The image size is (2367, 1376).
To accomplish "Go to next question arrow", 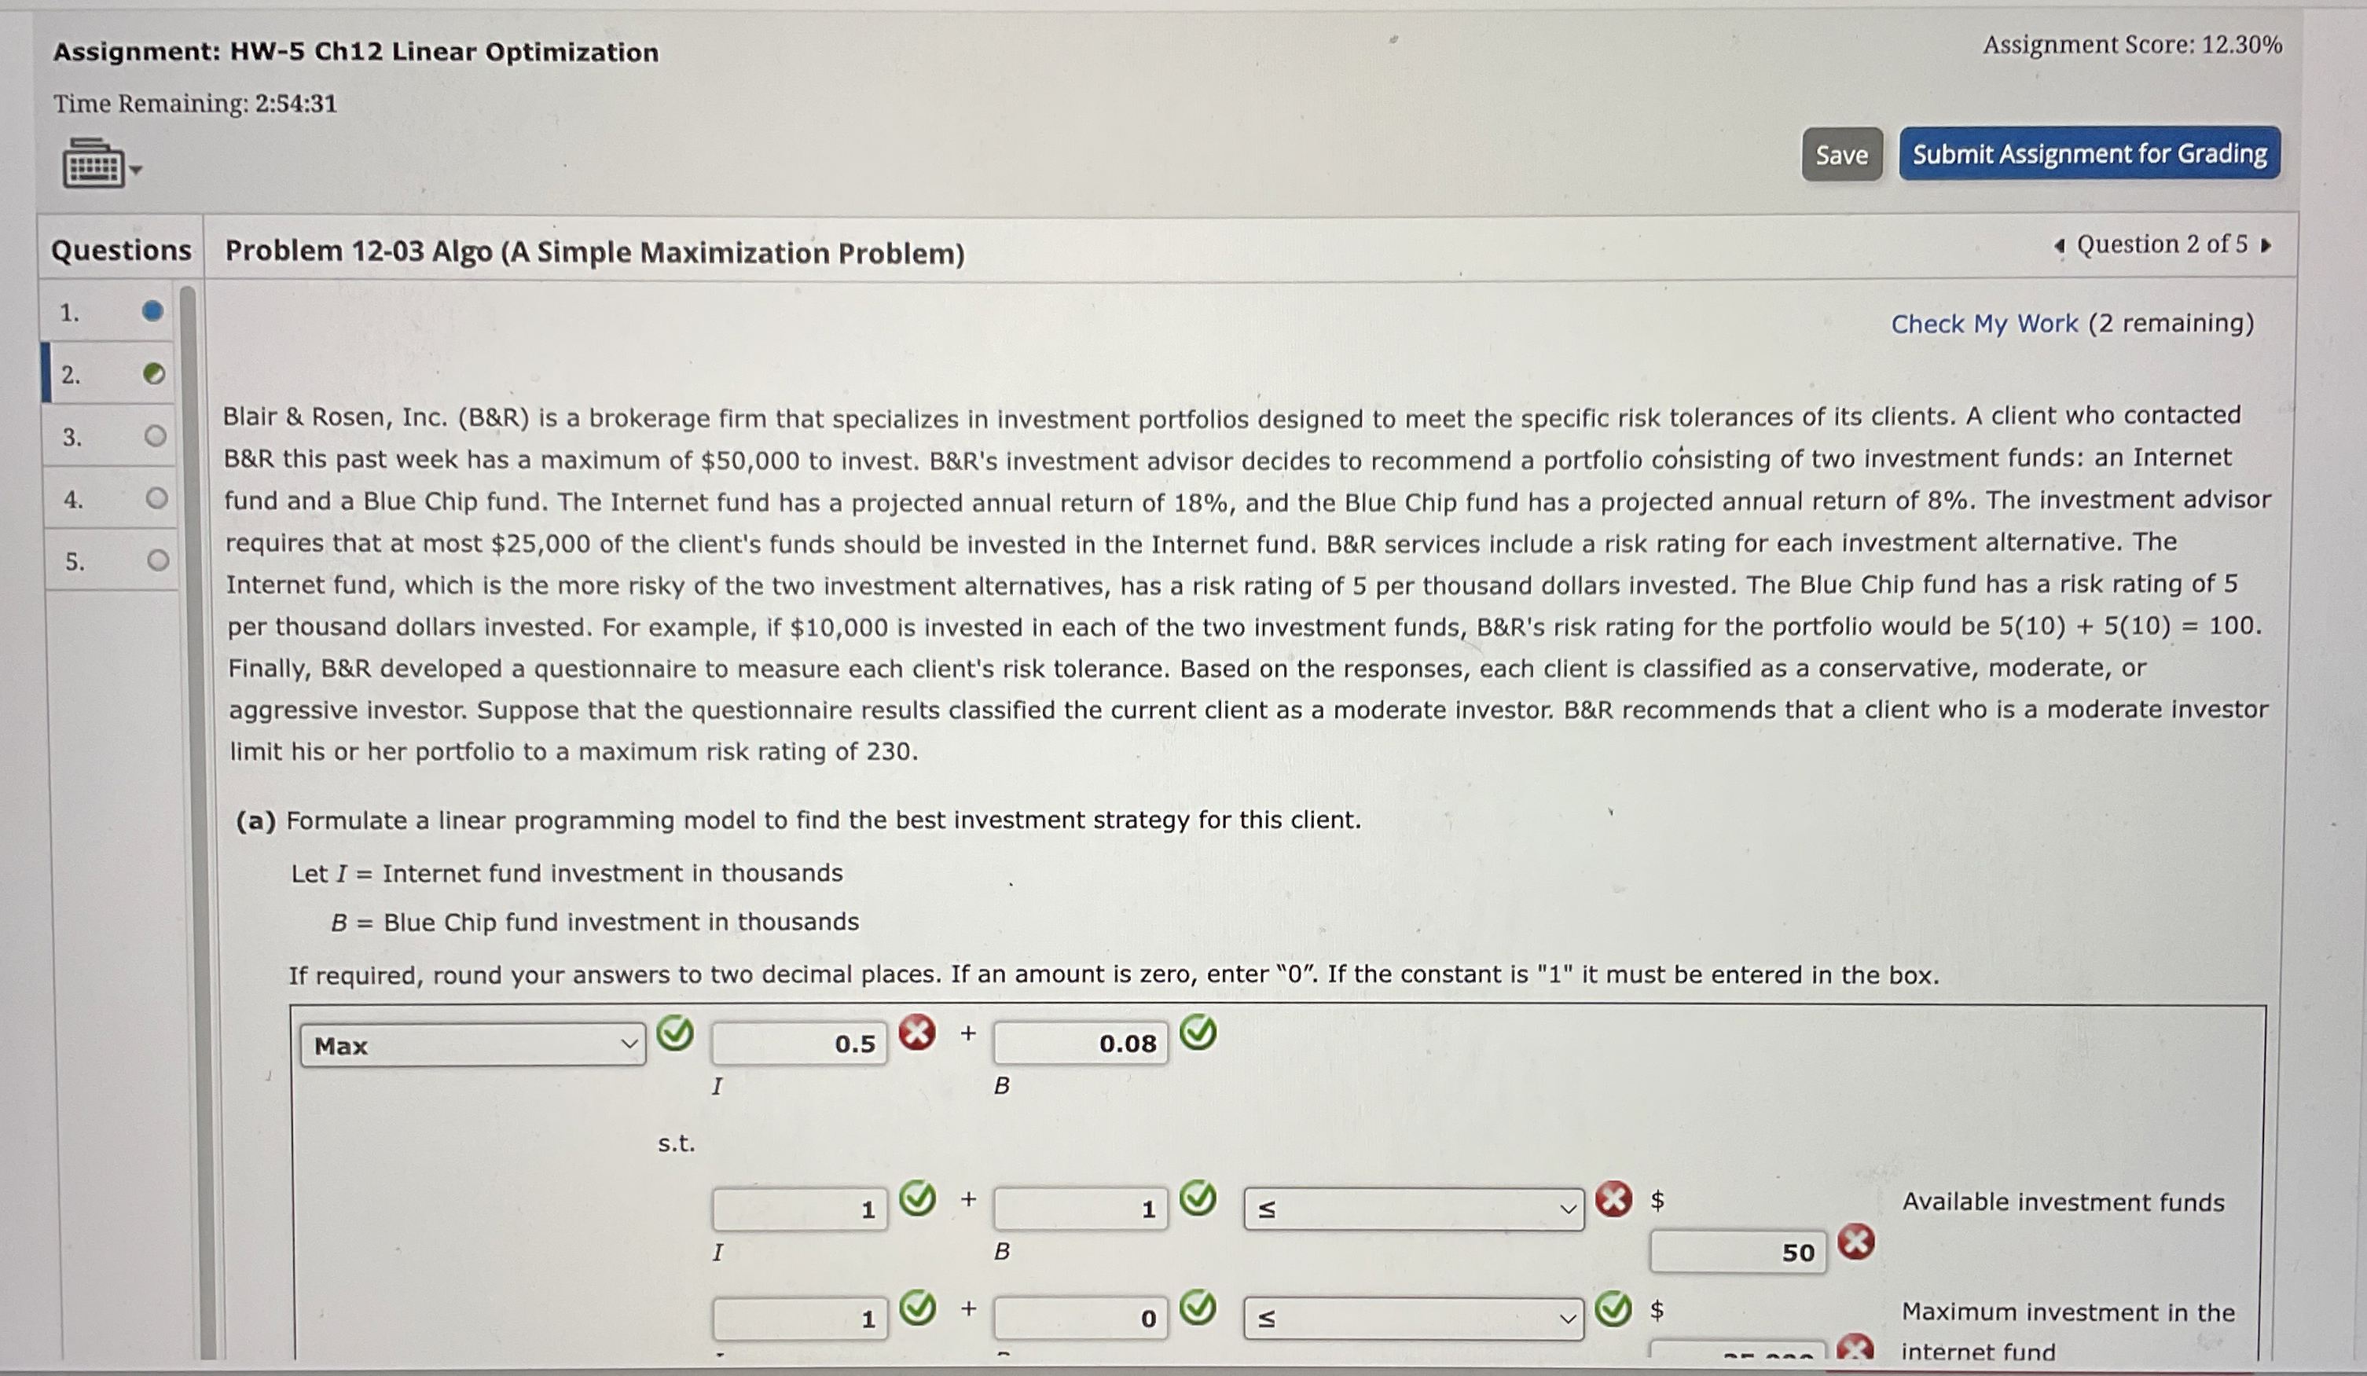I will (x=2266, y=246).
